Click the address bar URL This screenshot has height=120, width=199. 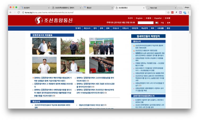[49, 12]
